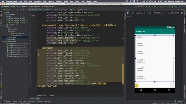Click the RelativeLayout breadcrumb below the editor
Image resolution: width=186 pixels, height=104 pixels.
[42, 96]
